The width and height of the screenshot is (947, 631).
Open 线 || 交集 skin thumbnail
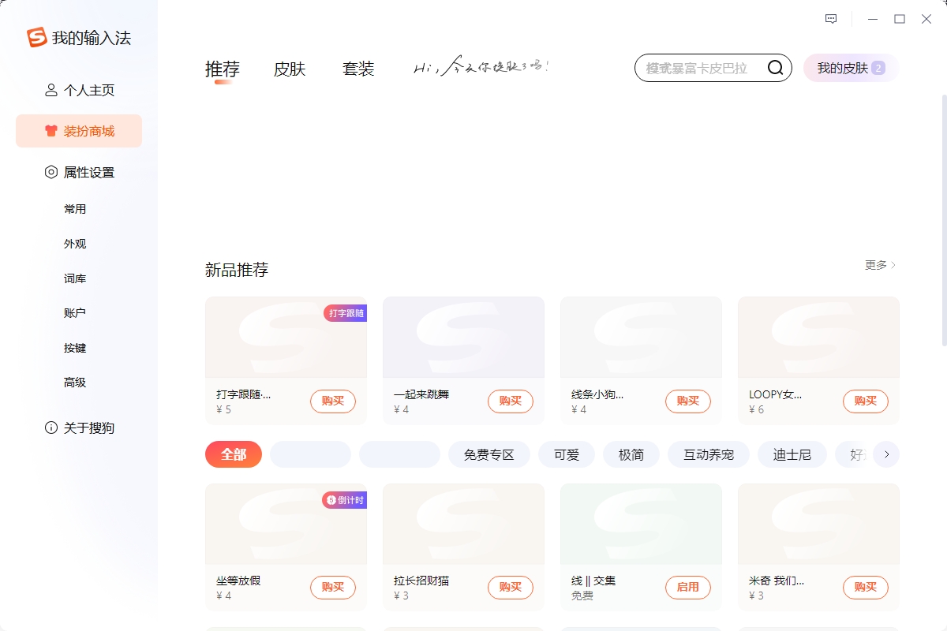coord(641,524)
